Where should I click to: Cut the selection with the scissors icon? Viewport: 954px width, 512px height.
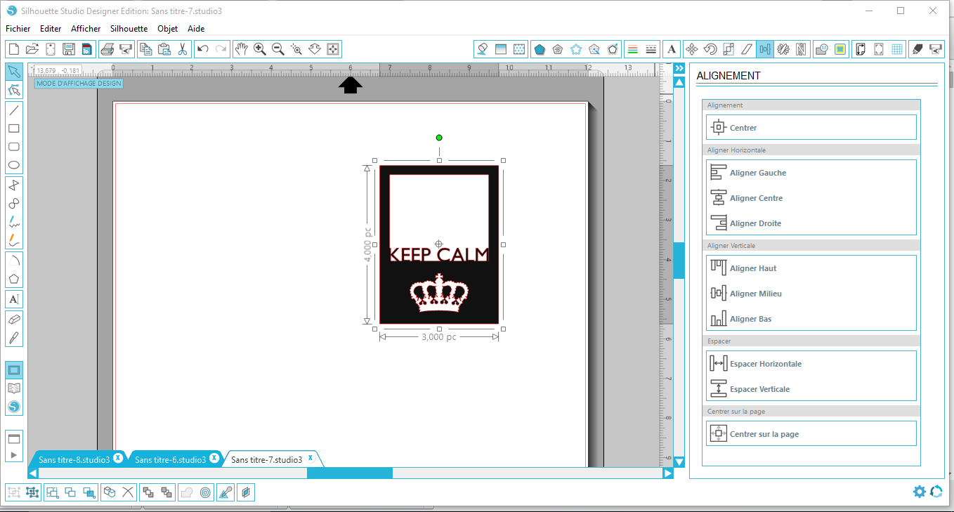pos(182,49)
